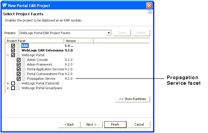Image resolution: width=208 pixels, height=133 pixels.
Task: Click the Workshop logo in title bar
Action: pos(5,6)
